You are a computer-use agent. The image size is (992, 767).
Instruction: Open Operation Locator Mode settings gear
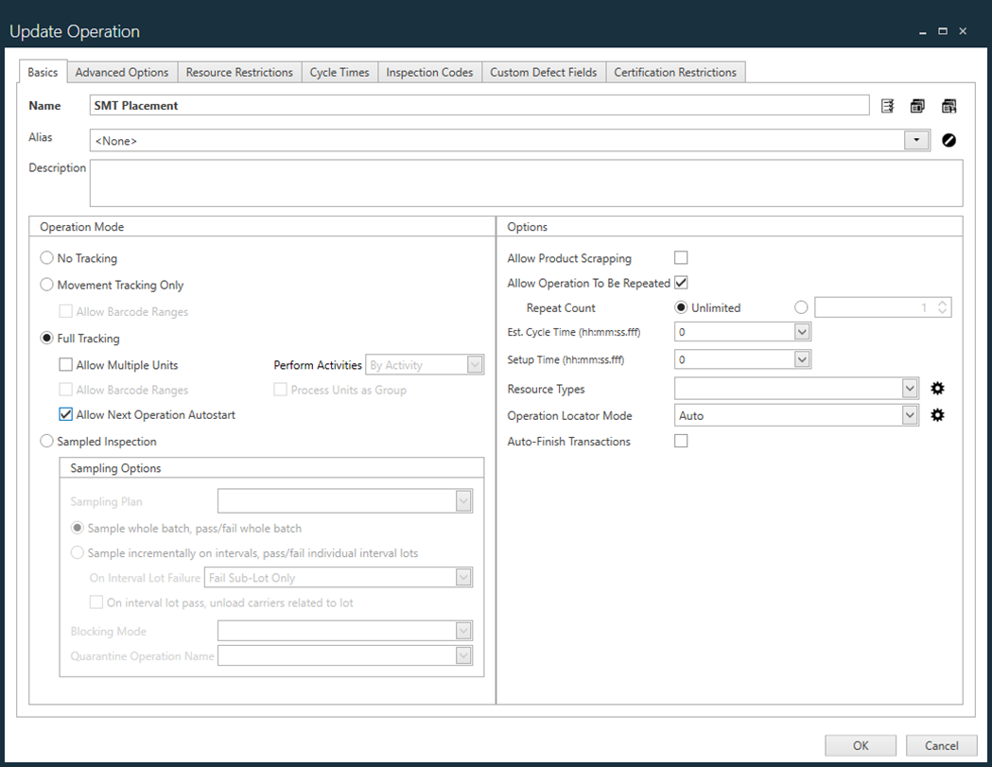click(937, 414)
